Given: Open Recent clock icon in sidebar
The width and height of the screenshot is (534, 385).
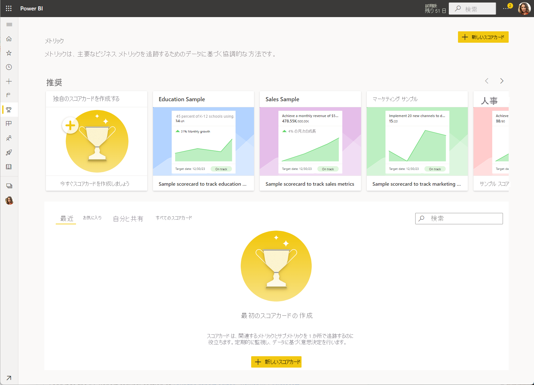Looking at the screenshot, I should click(9, 67).
